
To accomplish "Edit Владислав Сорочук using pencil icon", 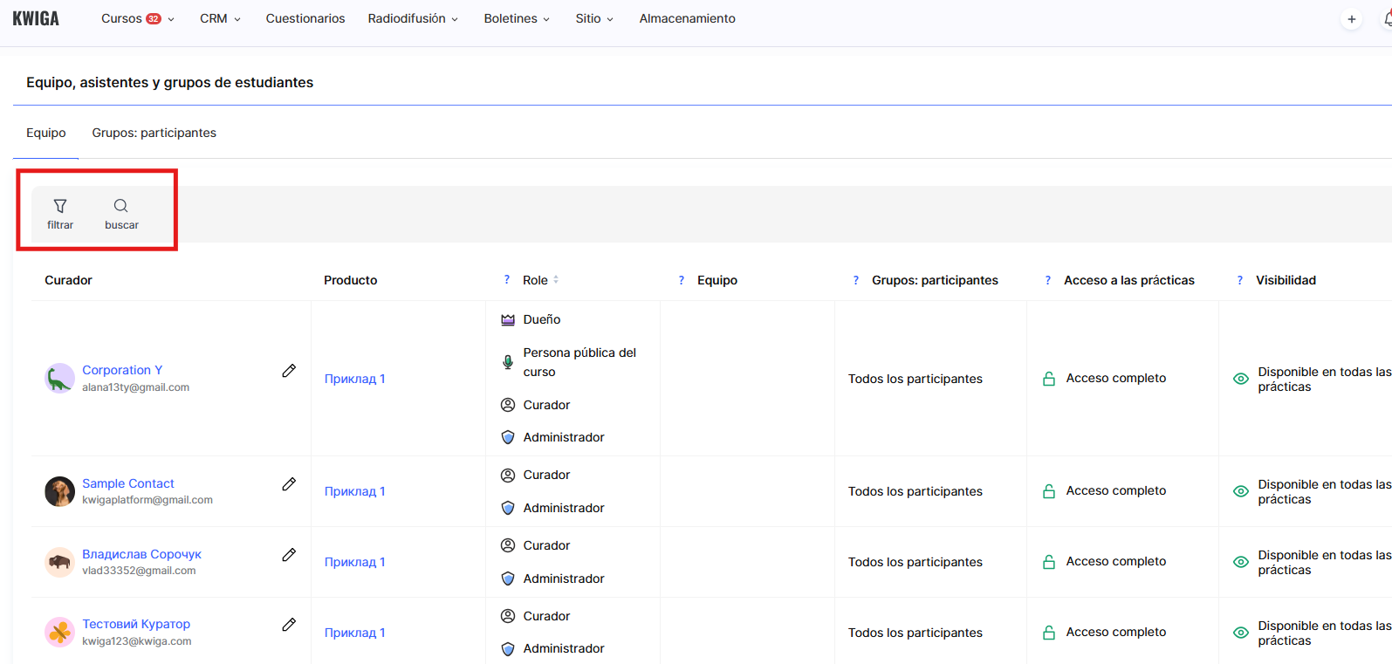I will click(x=289, y=555).
